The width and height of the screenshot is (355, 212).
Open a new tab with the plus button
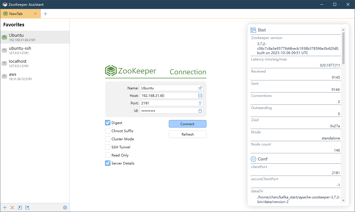pyautogui.click(x=45, y=14)
